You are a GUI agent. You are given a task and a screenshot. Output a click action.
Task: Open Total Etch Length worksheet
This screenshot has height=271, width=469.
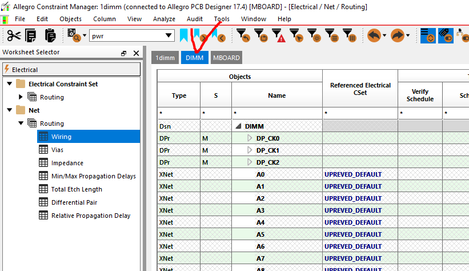click(x=77, y=189)
